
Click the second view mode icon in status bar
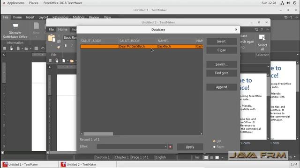(211, 158)
